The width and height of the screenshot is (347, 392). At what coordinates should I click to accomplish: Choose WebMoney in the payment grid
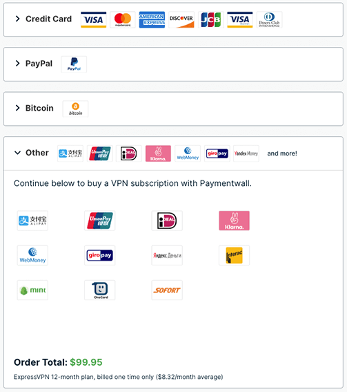pos(32,255)
